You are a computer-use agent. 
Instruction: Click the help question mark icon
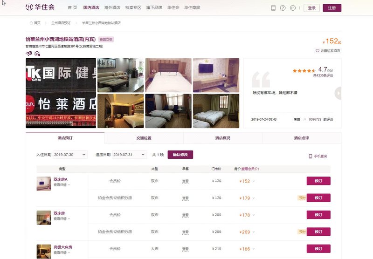point(283,8)
